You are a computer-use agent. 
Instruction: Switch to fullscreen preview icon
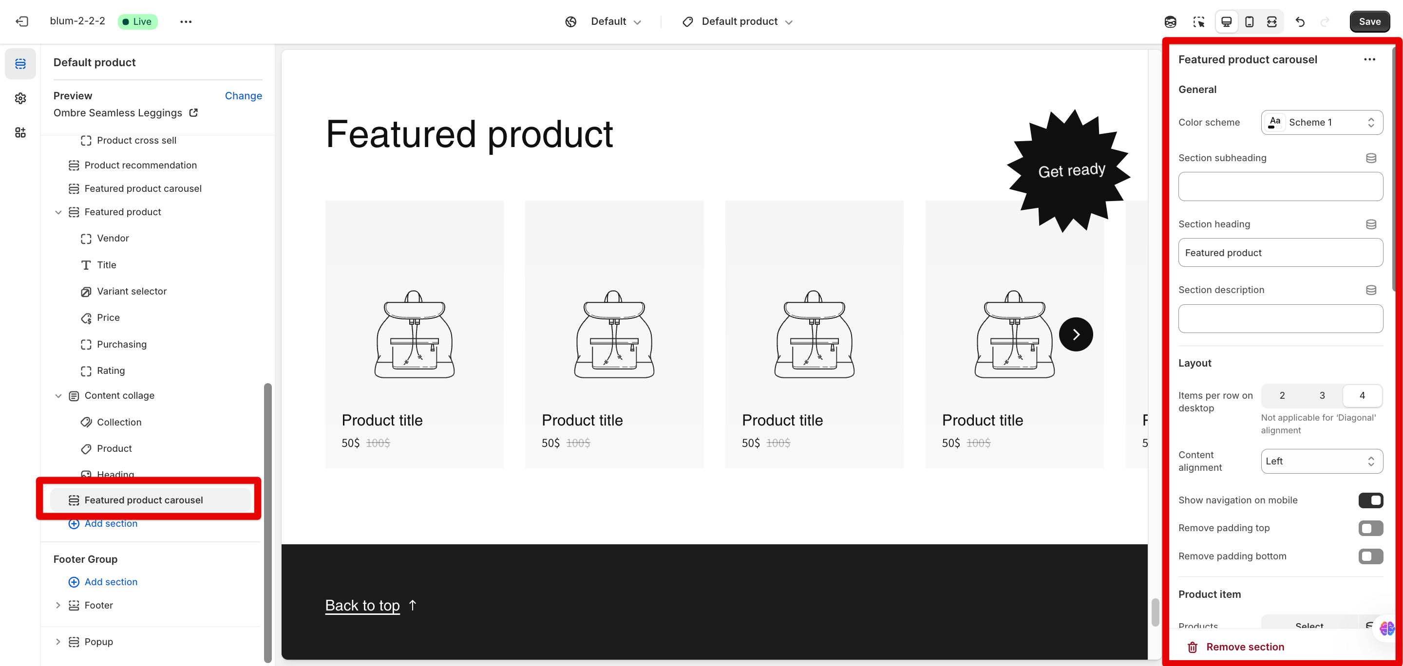point(1271,22)
